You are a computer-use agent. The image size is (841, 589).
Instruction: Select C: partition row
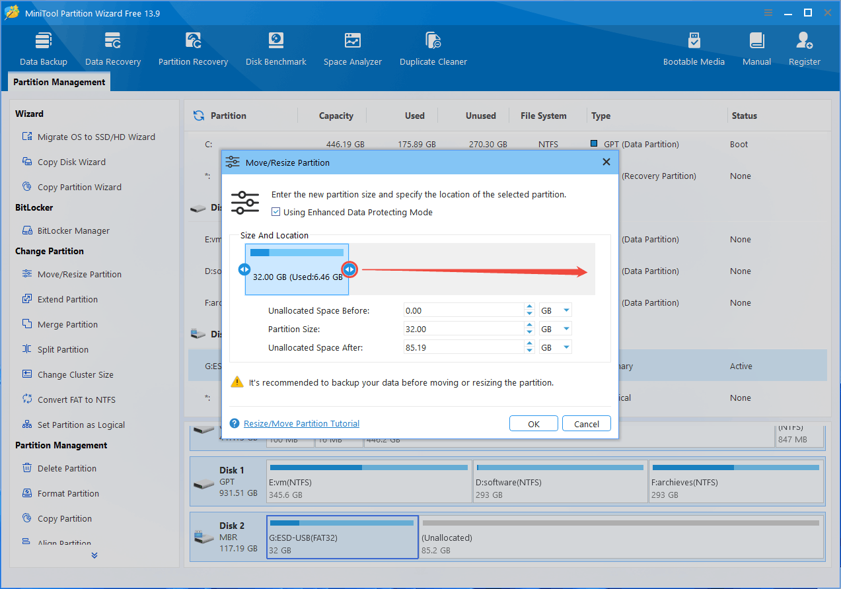507,144
